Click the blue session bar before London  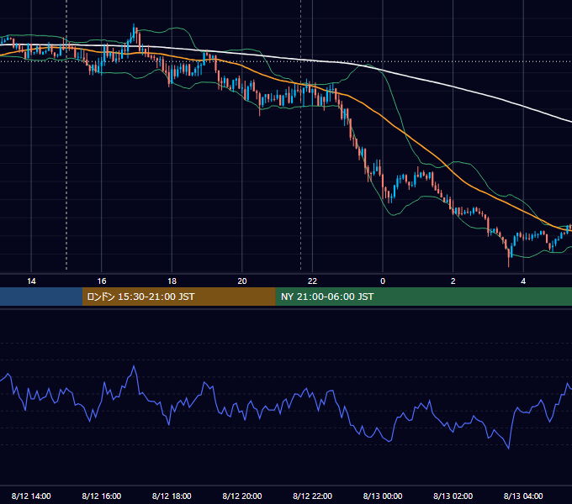[41, 297]
